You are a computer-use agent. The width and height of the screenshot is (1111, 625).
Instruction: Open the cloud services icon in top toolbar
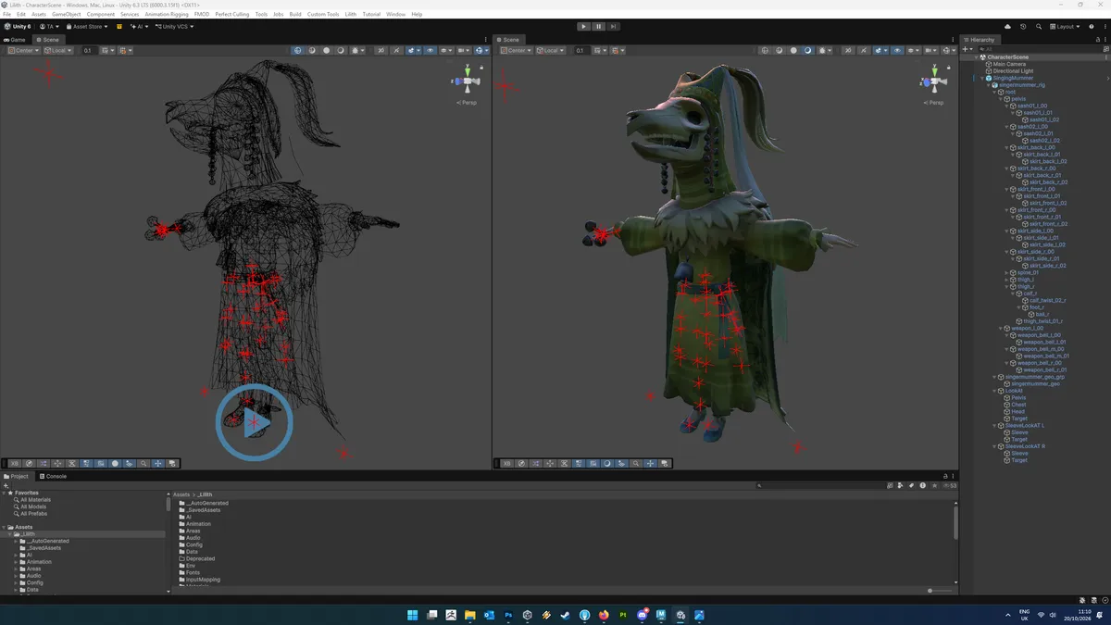(1007, 27)
